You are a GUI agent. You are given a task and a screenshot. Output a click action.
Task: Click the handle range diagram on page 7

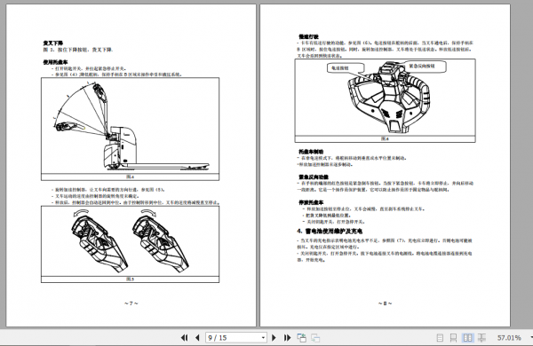(131, 129)
